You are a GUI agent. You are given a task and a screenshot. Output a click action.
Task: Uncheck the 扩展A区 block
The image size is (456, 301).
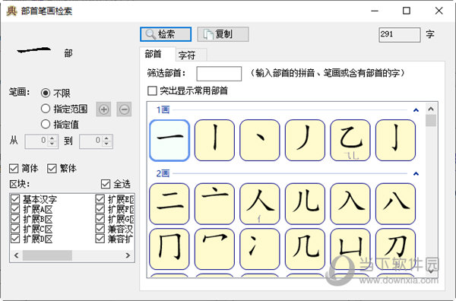click(15, 209)
